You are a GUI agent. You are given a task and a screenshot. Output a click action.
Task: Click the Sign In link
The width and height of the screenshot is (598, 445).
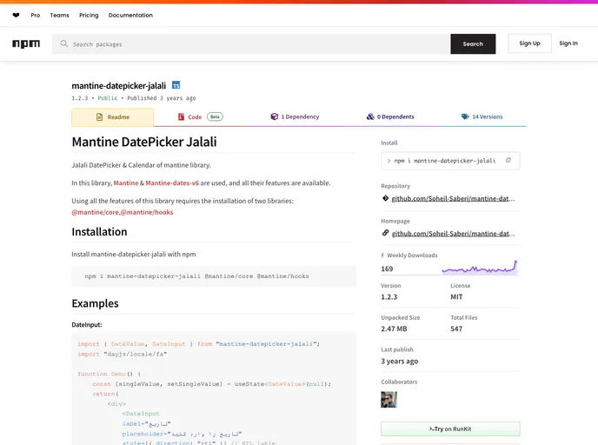tap(568, 43)
